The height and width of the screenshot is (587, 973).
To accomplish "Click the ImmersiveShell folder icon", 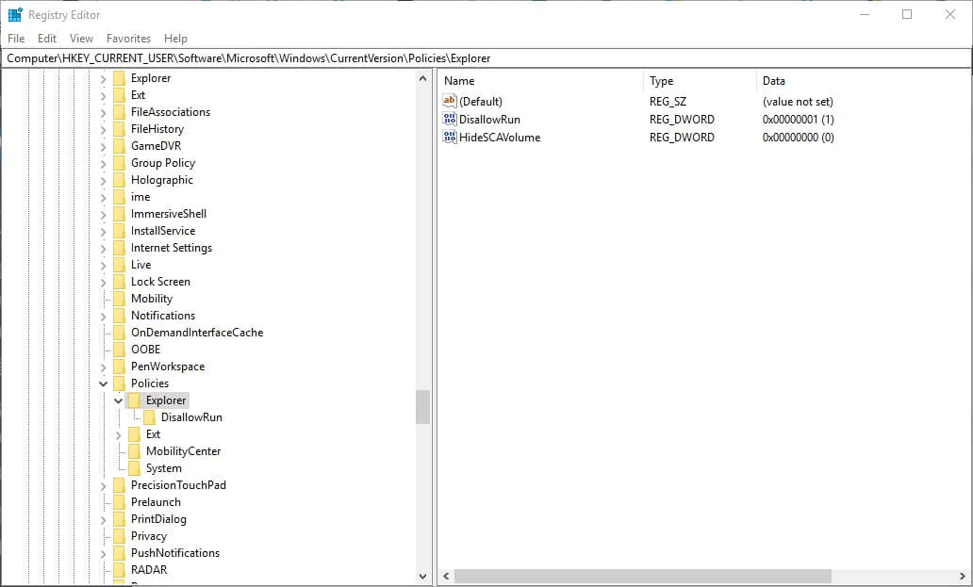I will (119, 214).
